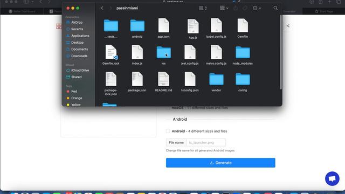
Task: Open the android folder
Action: click(137, 26)
